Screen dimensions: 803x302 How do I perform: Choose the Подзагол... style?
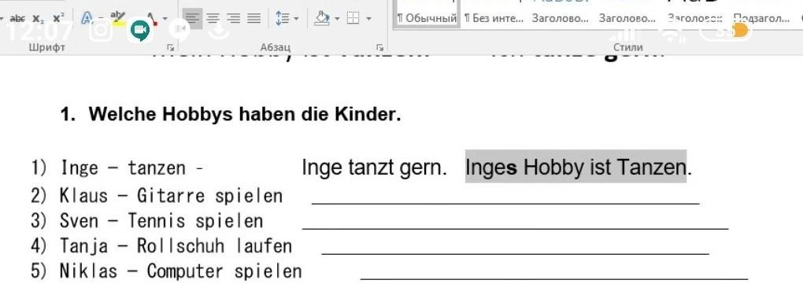[x=761, y=19]
